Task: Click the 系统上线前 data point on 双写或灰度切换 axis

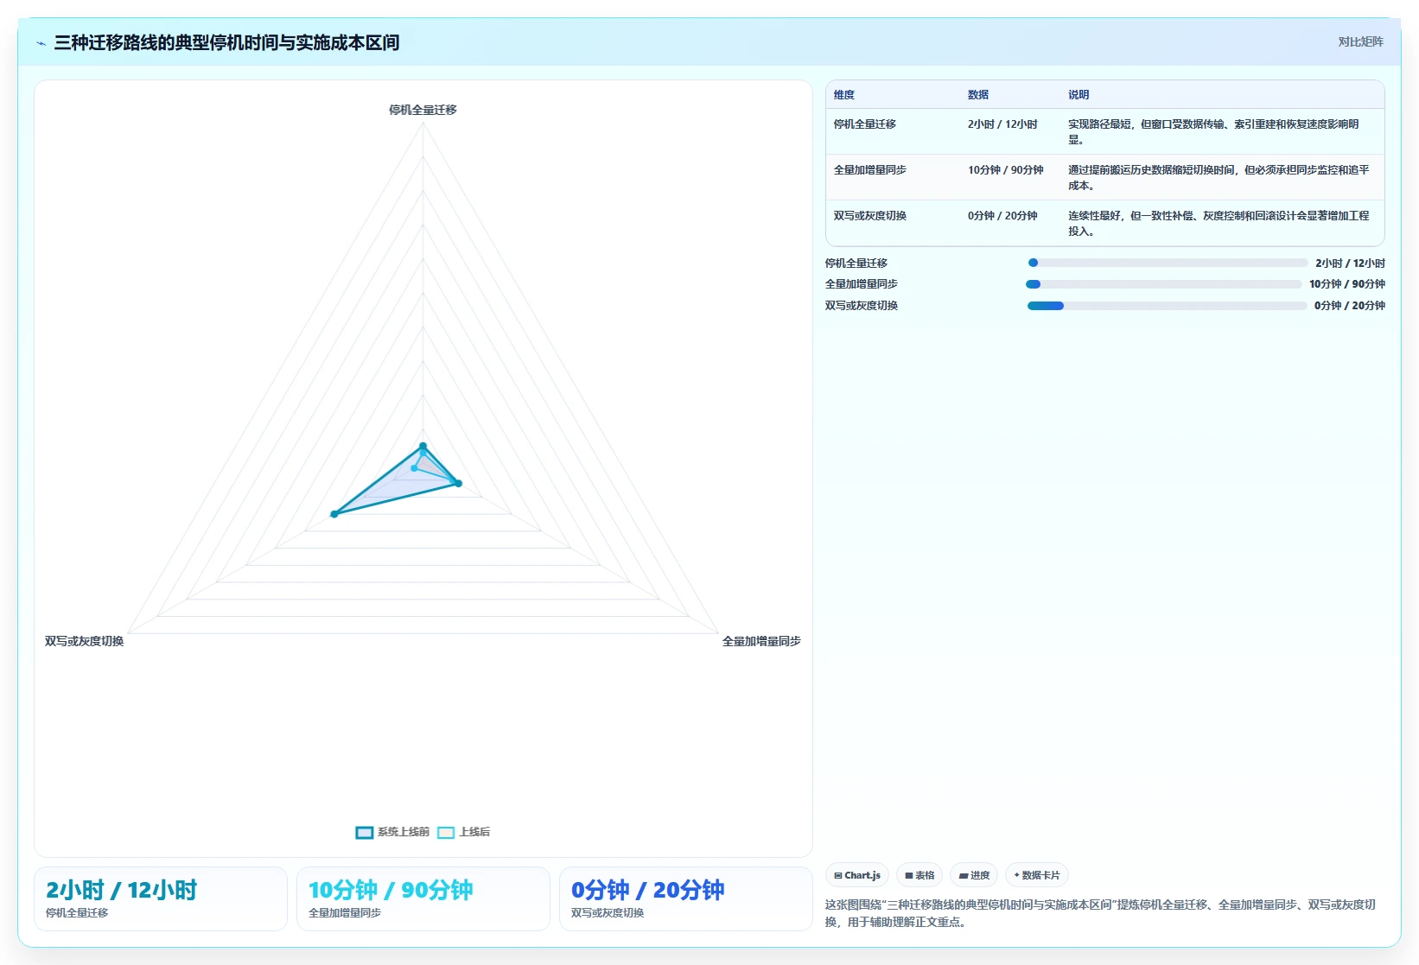Action: pos(334,514)
